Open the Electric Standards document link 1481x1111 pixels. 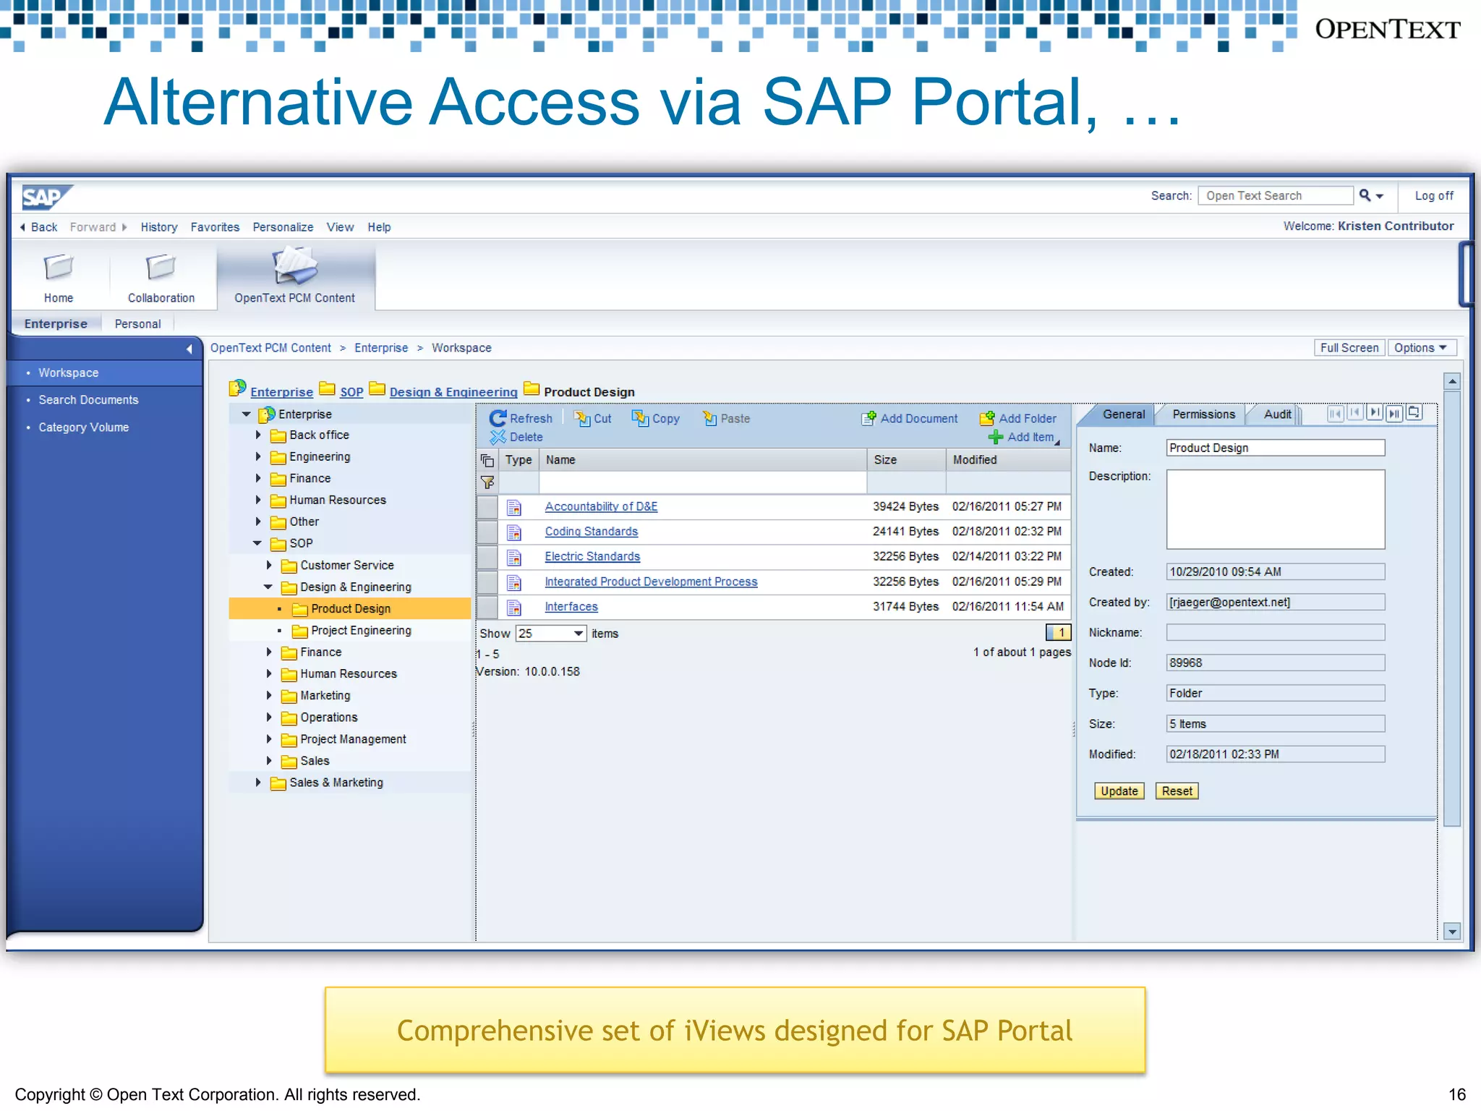[x=592, y=556]
